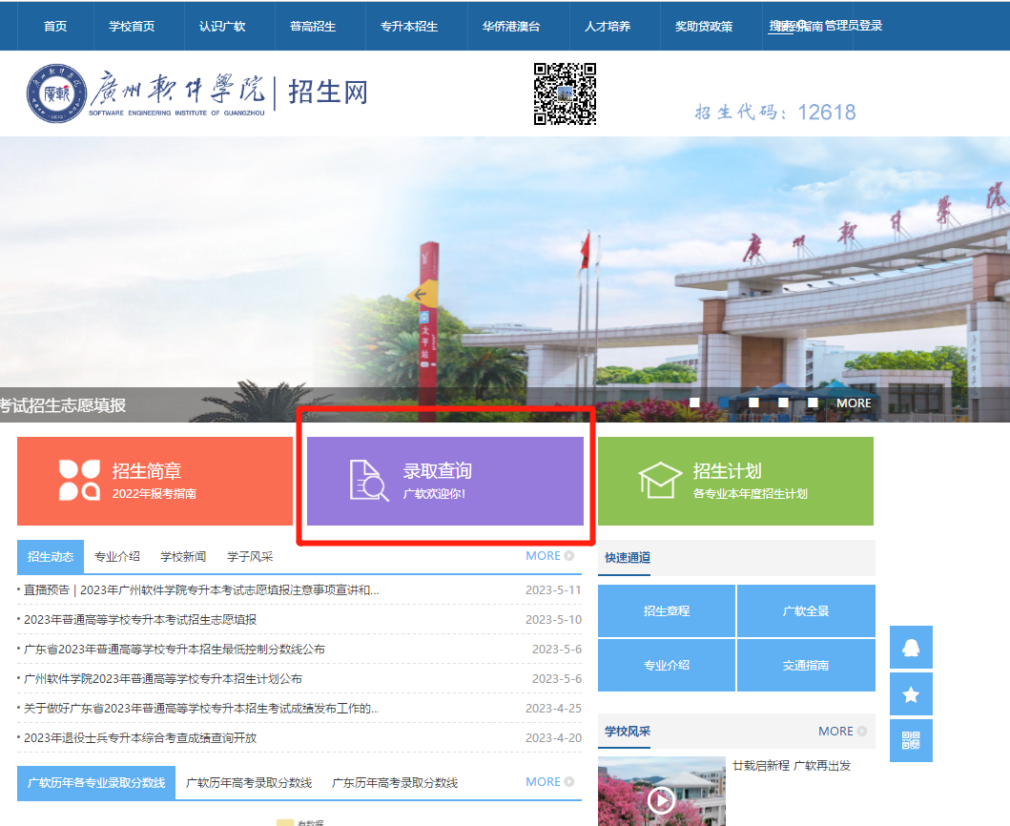Select the fourth slideshow dot
Screen dimensions: 1010x826
(x=785, y=403)
